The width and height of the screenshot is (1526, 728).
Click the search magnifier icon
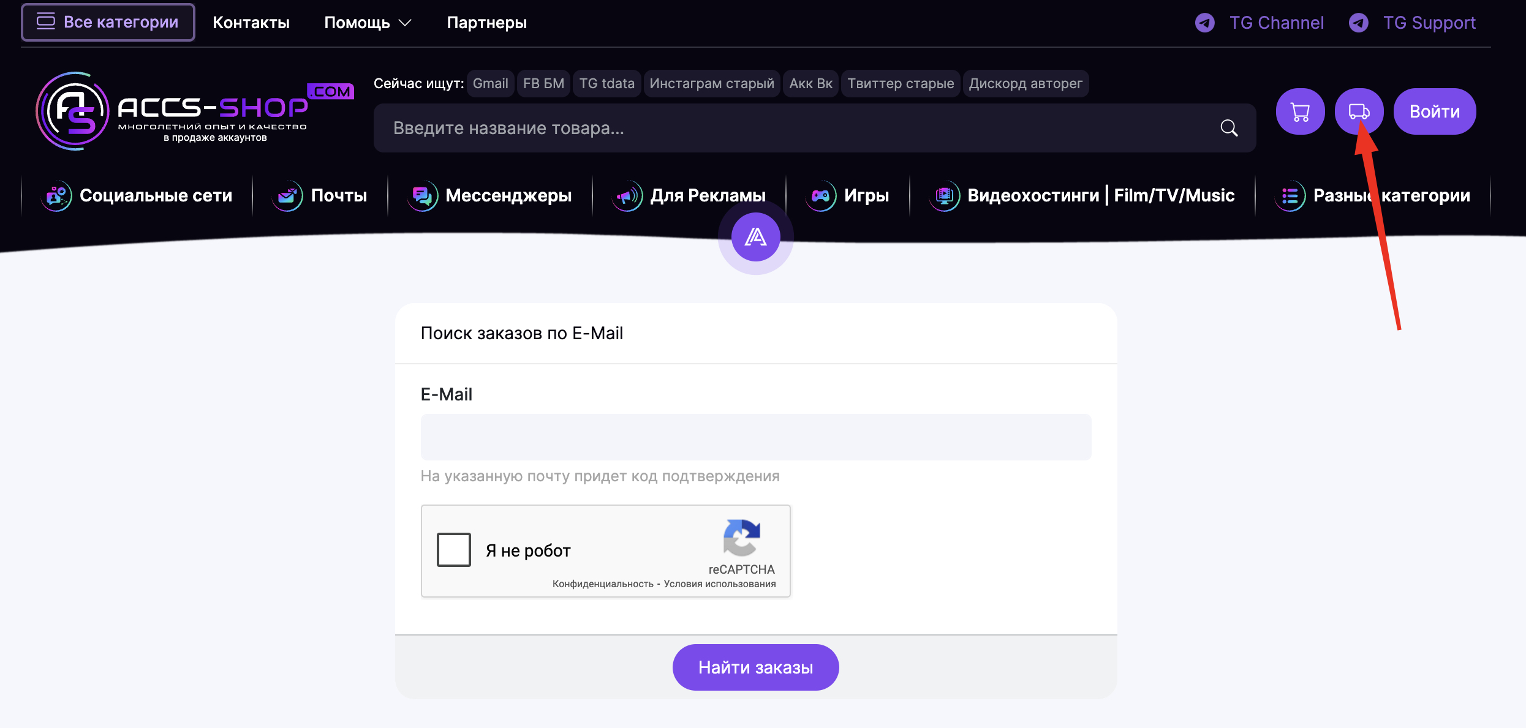[x=1229, y=128]
